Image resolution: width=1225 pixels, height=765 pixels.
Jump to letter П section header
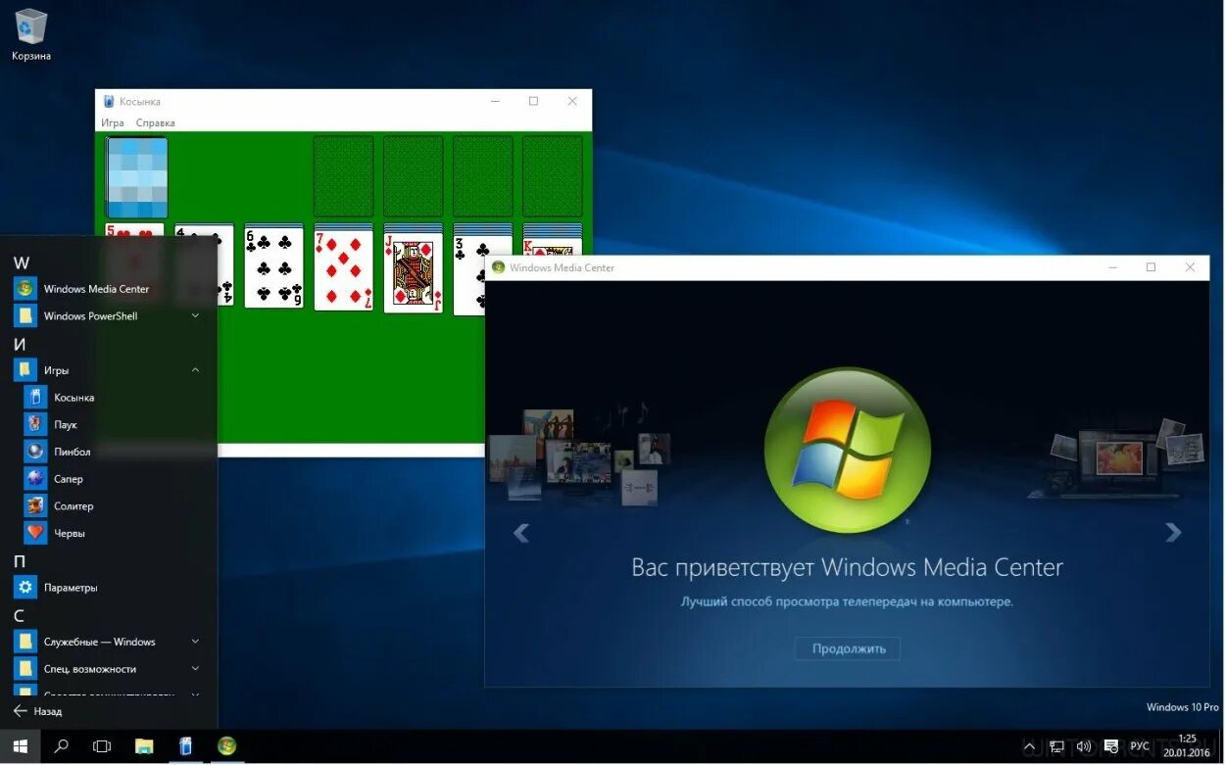click(x=20, y=561)
